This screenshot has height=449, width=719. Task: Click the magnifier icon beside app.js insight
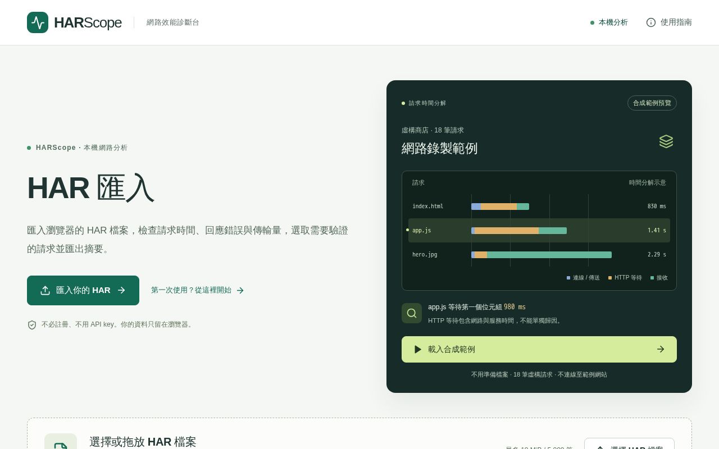click(412, 313)
